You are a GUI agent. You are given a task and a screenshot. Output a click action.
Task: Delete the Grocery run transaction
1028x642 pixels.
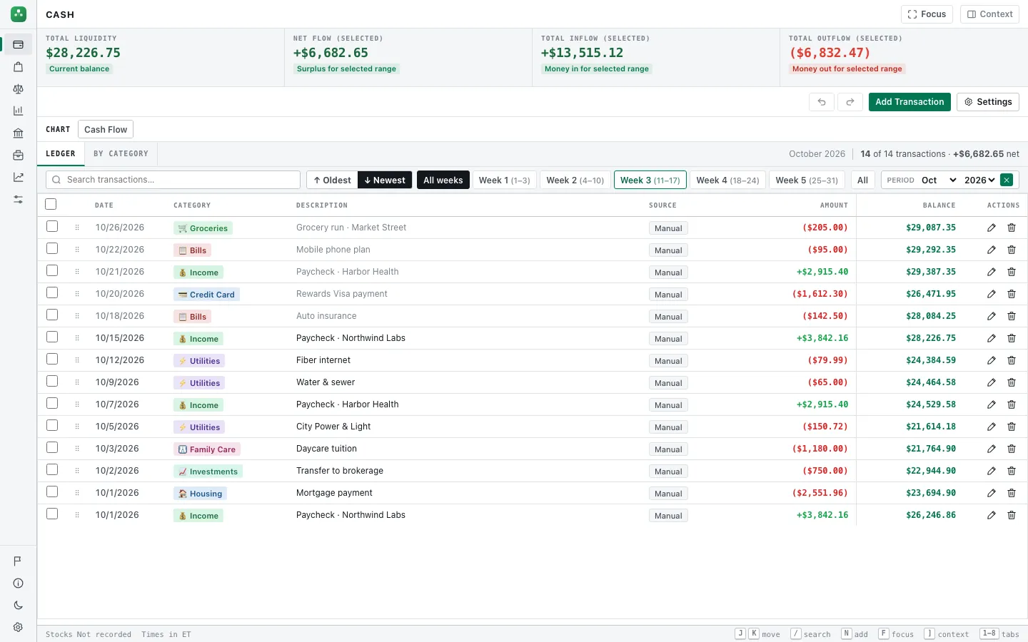(1012, 228)
